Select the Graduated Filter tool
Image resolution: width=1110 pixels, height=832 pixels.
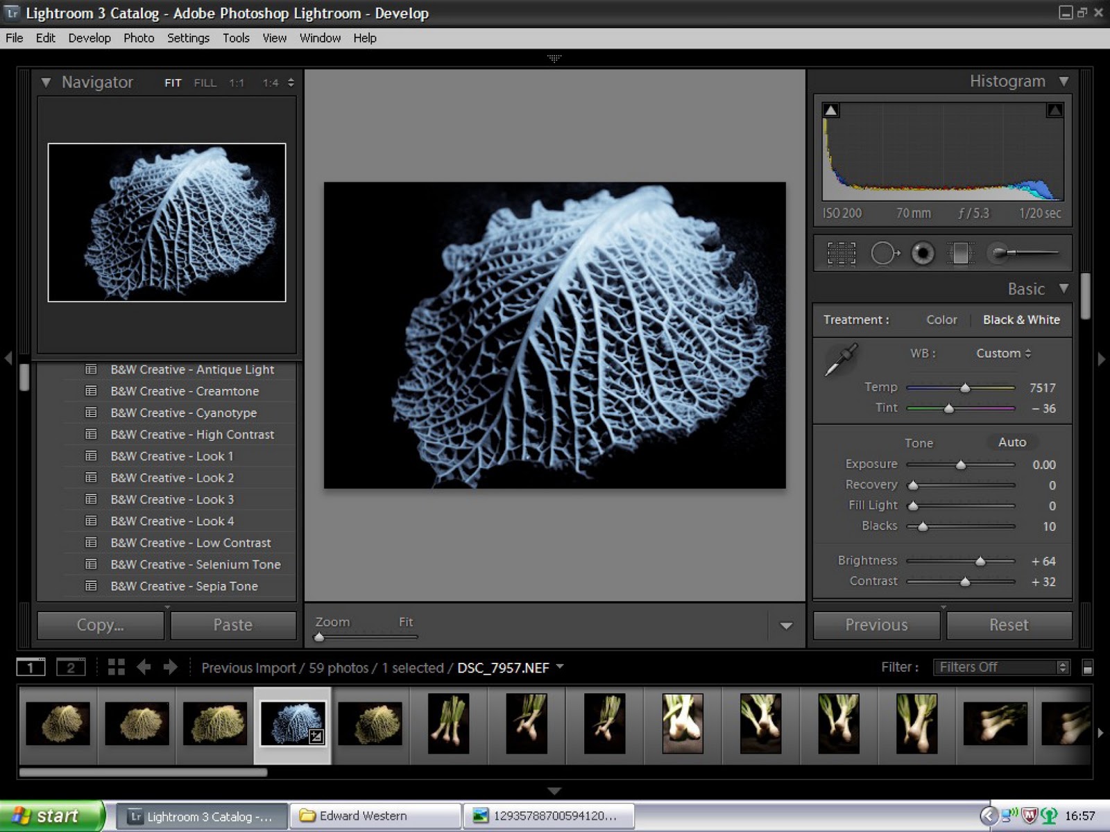pos(961,254)
